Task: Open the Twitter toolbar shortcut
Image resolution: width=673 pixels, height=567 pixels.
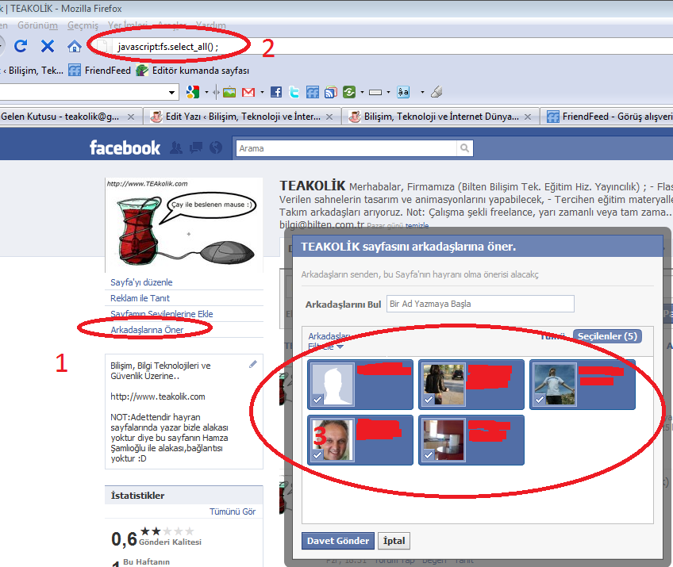Action: [294, 92]
